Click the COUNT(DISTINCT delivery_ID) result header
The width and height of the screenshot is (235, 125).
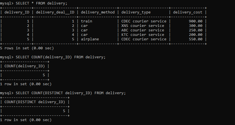(35, 102)
